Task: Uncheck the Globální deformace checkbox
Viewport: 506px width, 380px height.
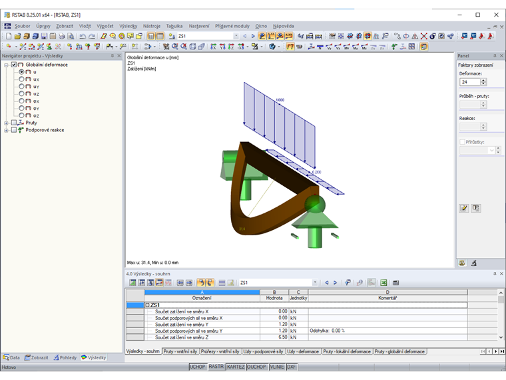Action: 14,65
